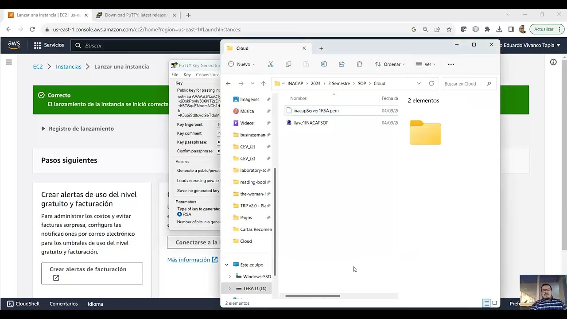
Task: Click the Explorer horizontal scrollbar
Action: click(x=313, y=296)
